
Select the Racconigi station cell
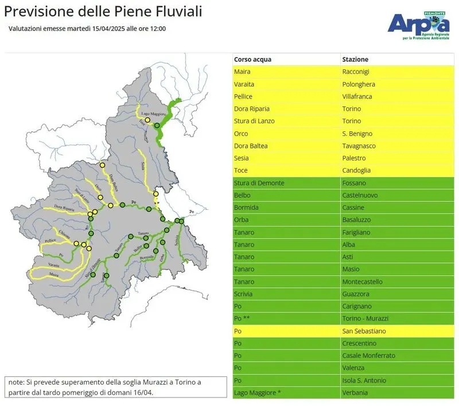point(359,72)
